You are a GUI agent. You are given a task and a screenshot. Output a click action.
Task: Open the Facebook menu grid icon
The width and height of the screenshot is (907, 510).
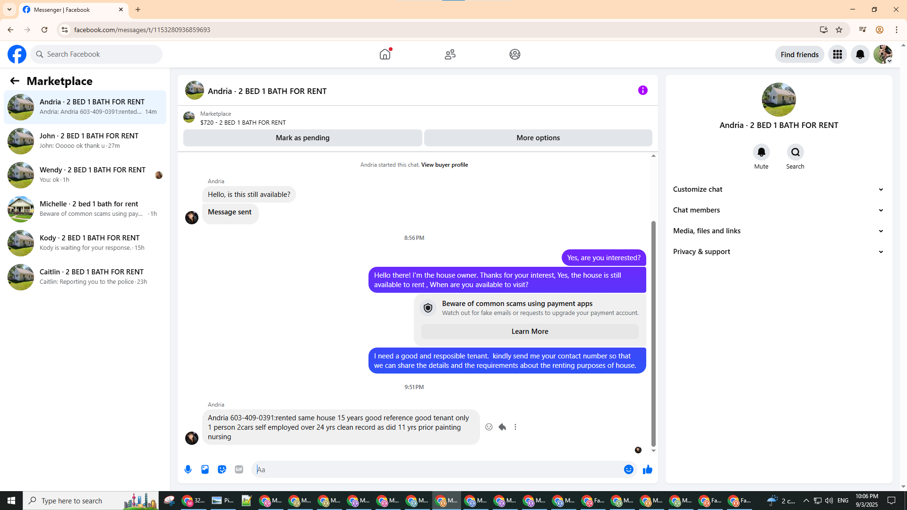coord(838,54)
